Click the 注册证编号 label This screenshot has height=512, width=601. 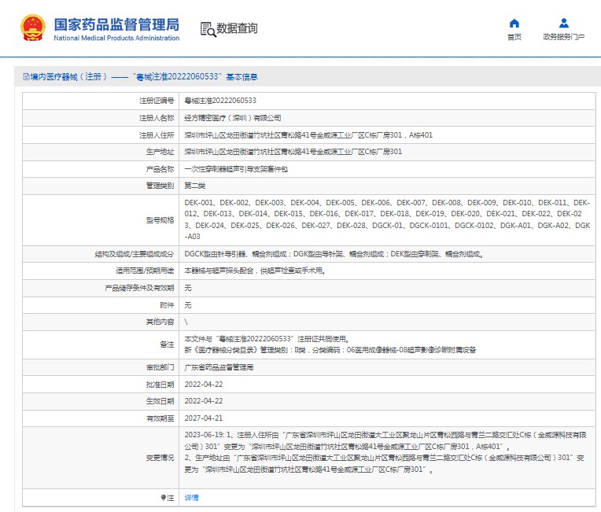click(x=157, y=101)
